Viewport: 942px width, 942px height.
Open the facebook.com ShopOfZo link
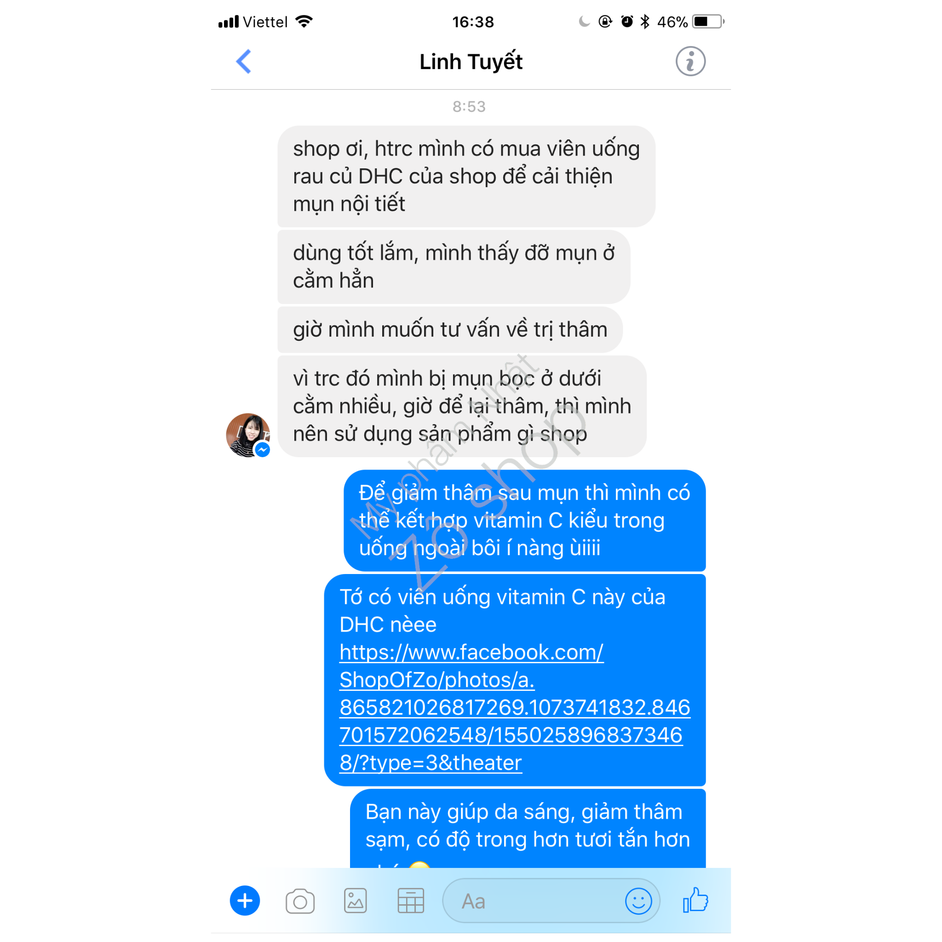515,707
